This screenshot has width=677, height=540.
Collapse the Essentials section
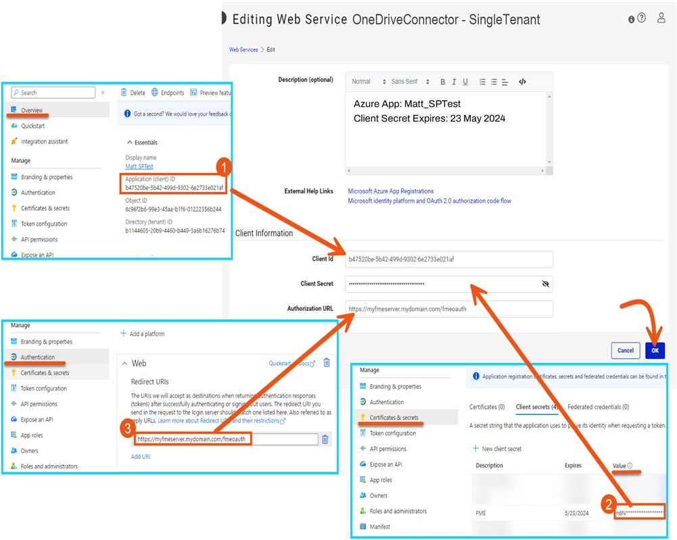(x=130, y=143)
